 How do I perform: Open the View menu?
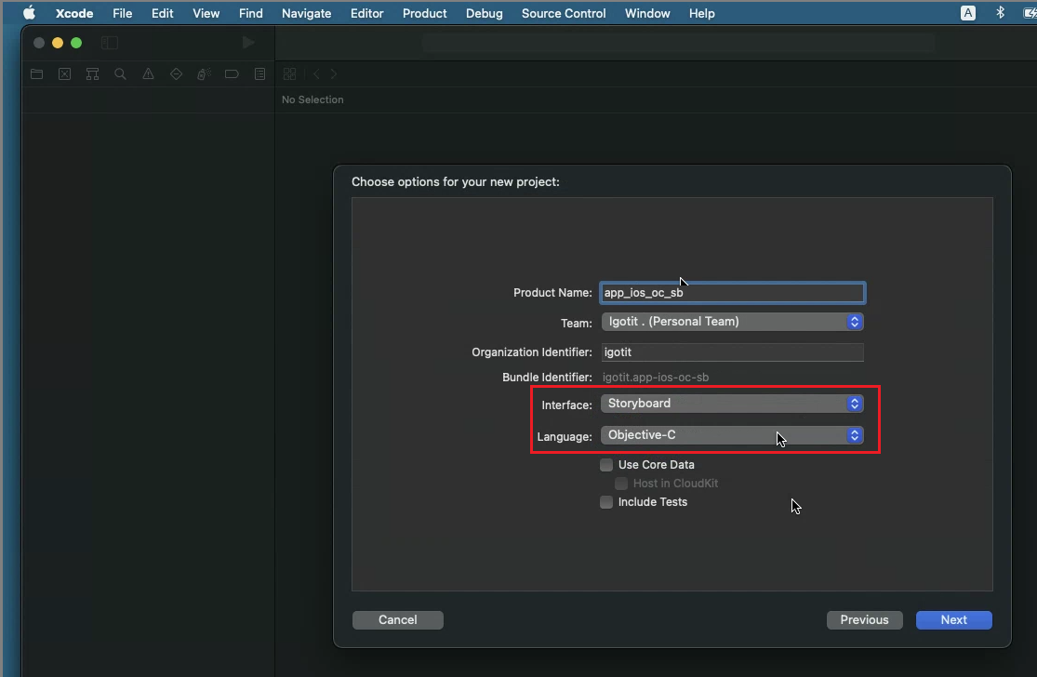(206, 13)
